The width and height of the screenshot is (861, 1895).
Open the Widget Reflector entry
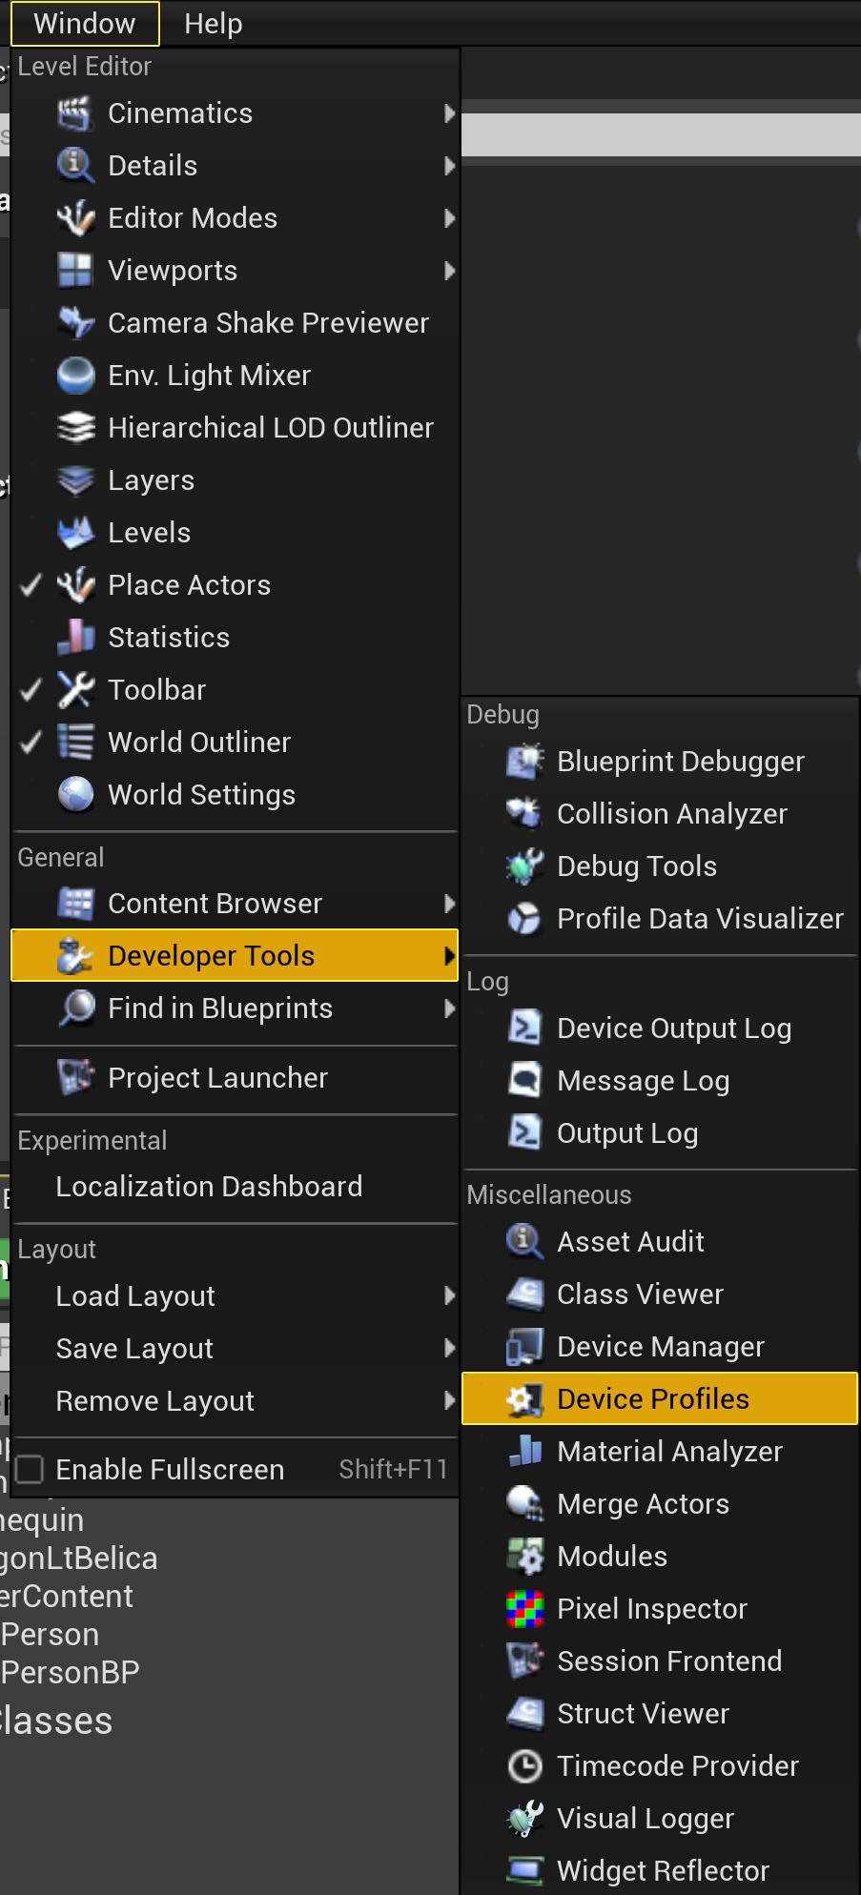(x=660, y=1871)
